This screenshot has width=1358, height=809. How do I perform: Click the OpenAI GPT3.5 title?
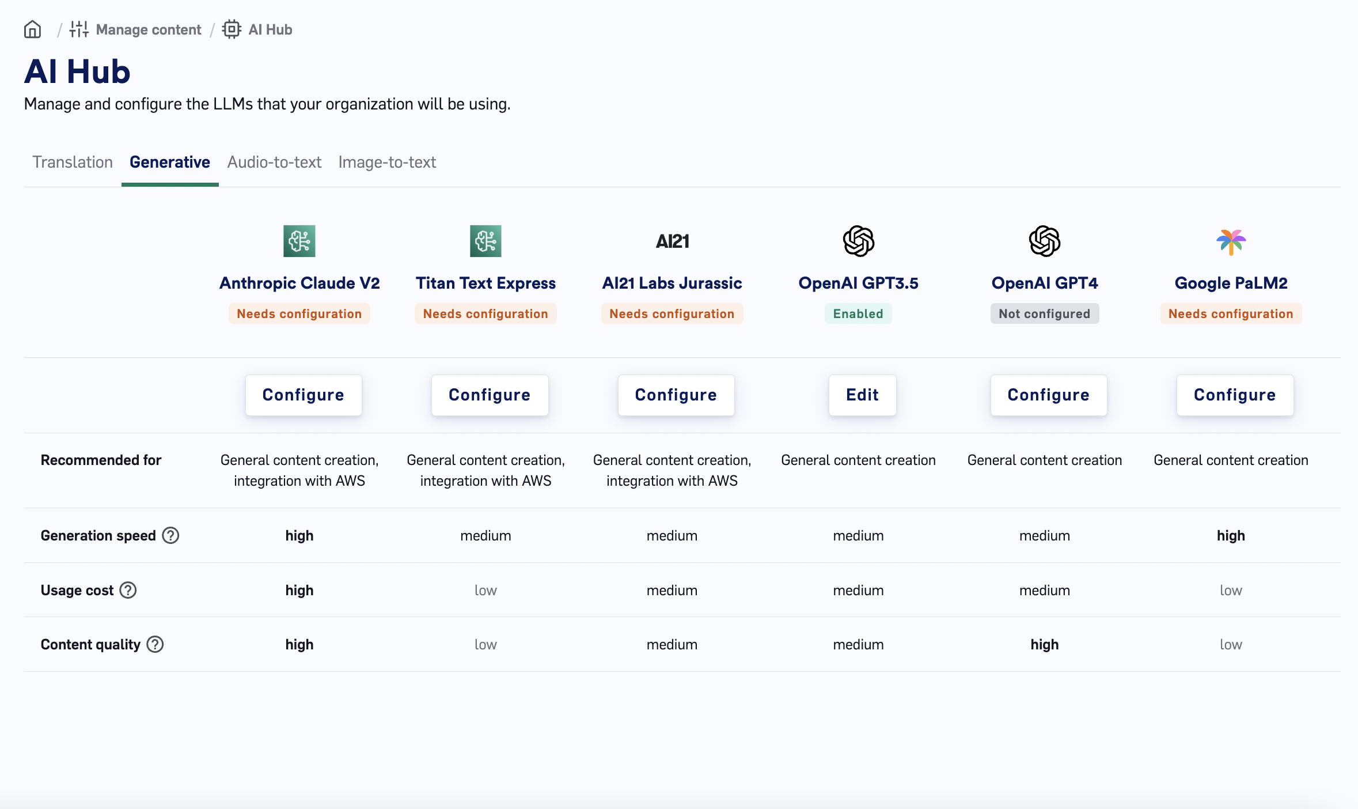[858, 283]
